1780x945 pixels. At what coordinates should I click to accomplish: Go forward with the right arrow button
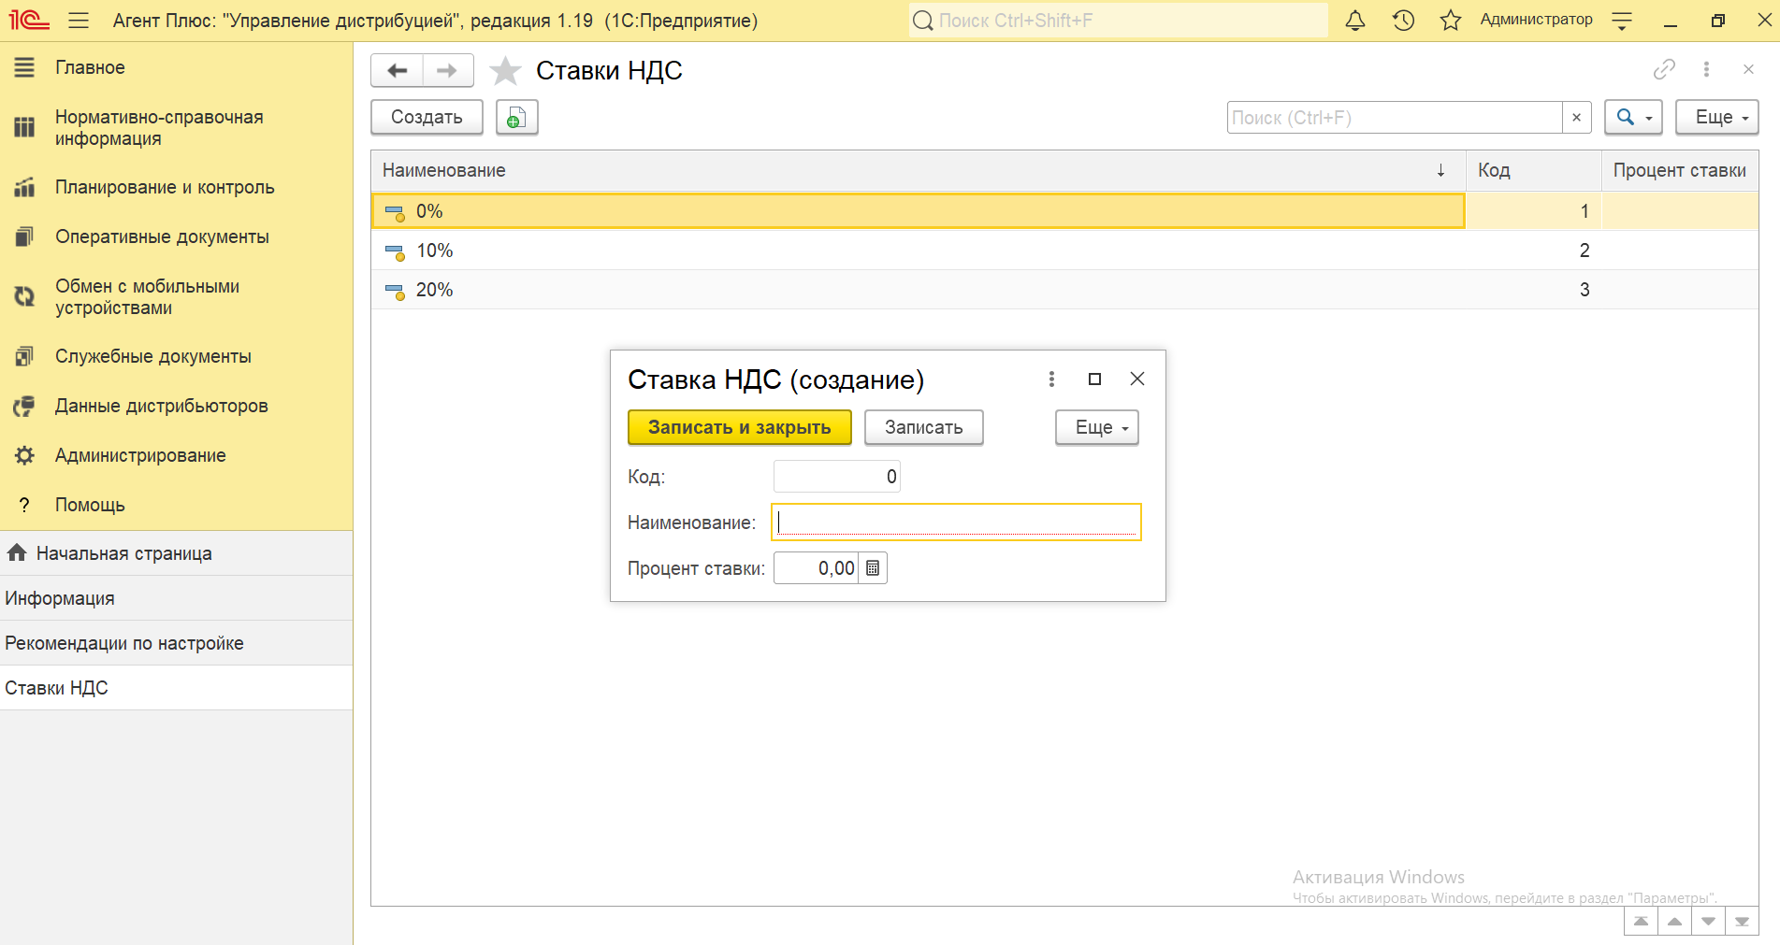448,70
